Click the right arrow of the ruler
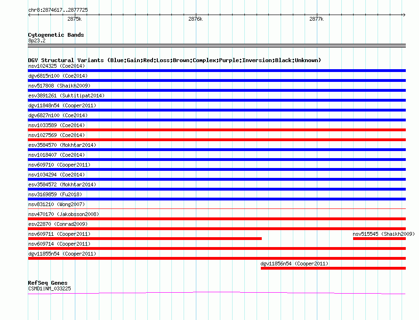 [404, 15]
